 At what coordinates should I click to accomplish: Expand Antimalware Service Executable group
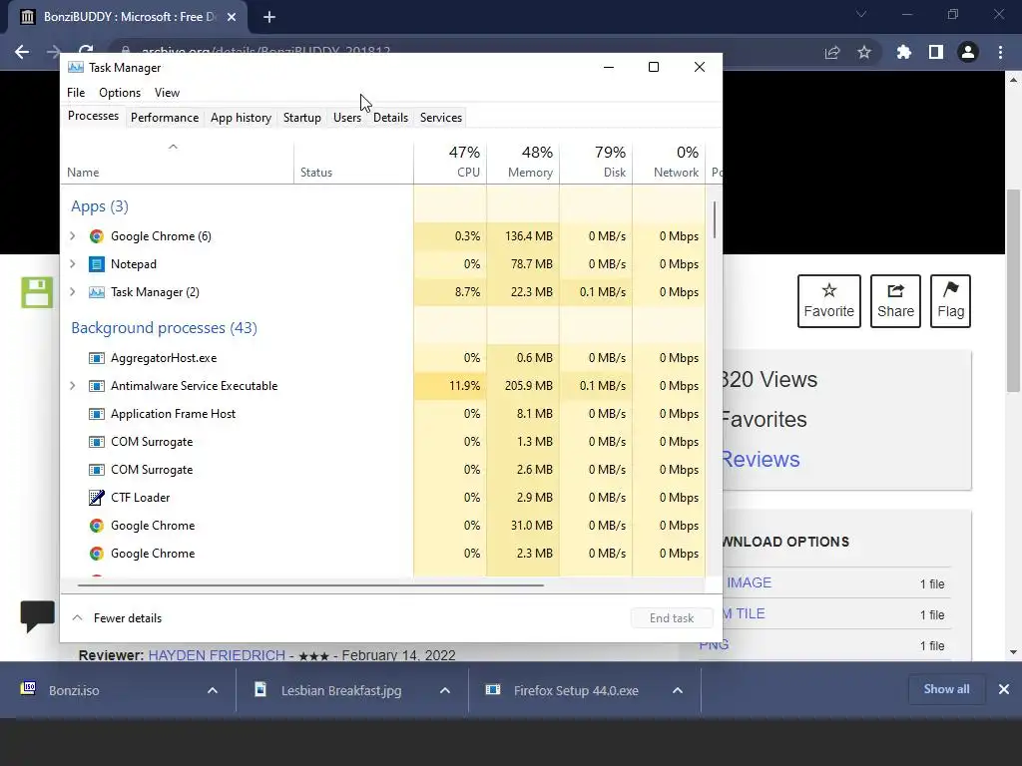tap(72, 386)
